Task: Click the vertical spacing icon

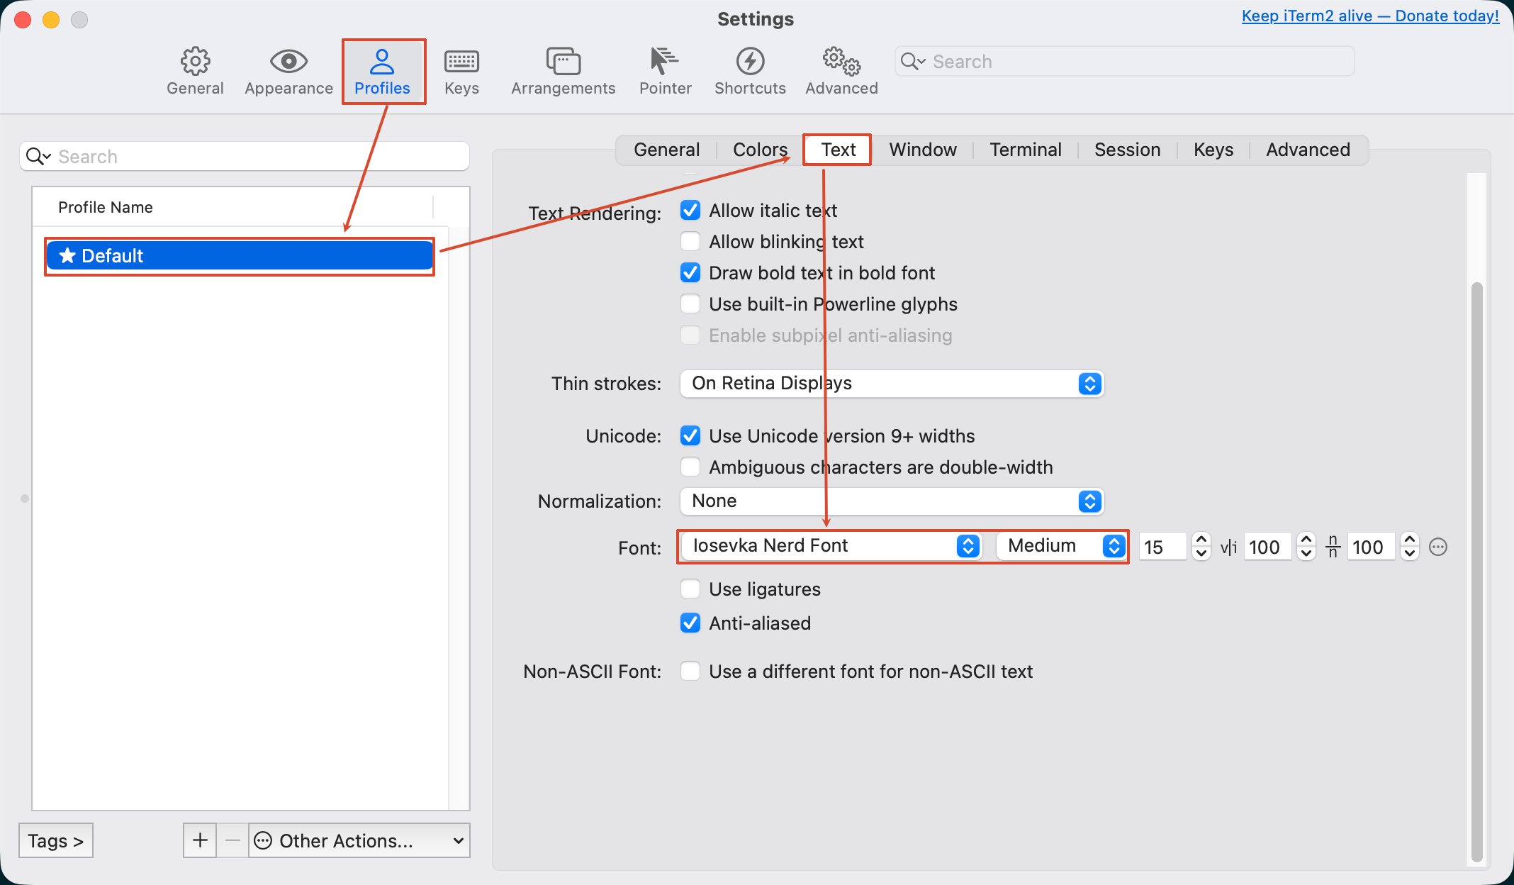Action: click(1333, 547)
